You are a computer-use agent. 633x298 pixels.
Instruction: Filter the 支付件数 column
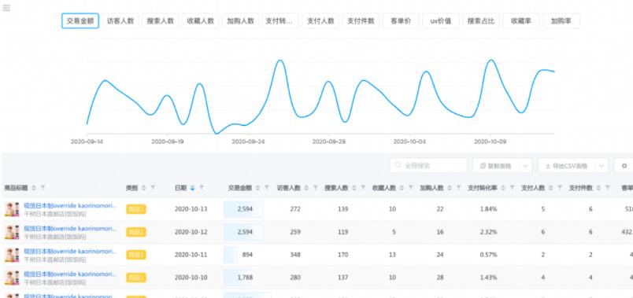(608, 188)
